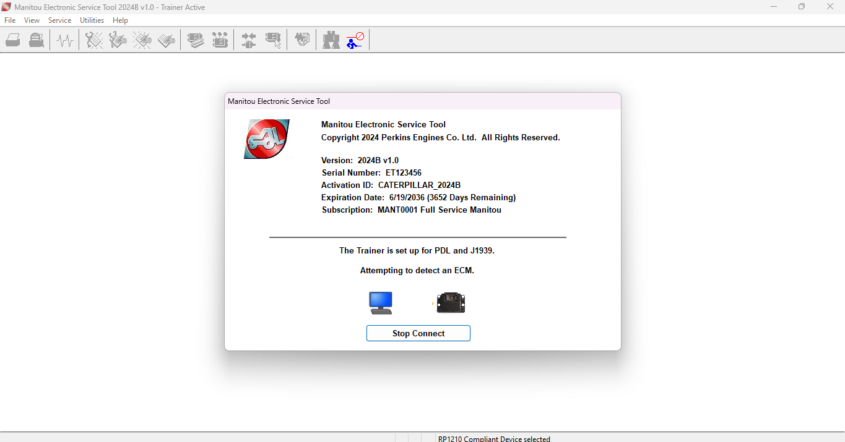Open Active Event Codes toolbar icon
The height and width of the screenshot is (442, 845).
pos(142,41)
